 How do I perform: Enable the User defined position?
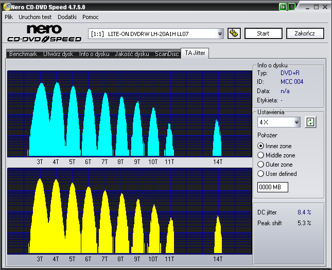tap(261, 174)
